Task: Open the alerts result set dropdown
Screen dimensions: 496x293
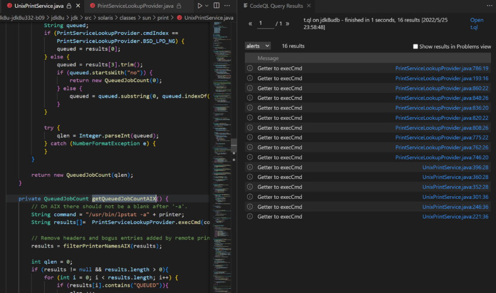Action: 258,46
